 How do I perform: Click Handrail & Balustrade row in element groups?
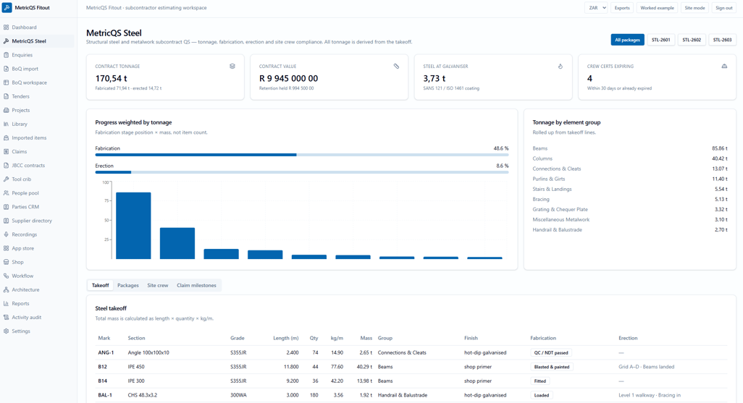pos(630,229)
